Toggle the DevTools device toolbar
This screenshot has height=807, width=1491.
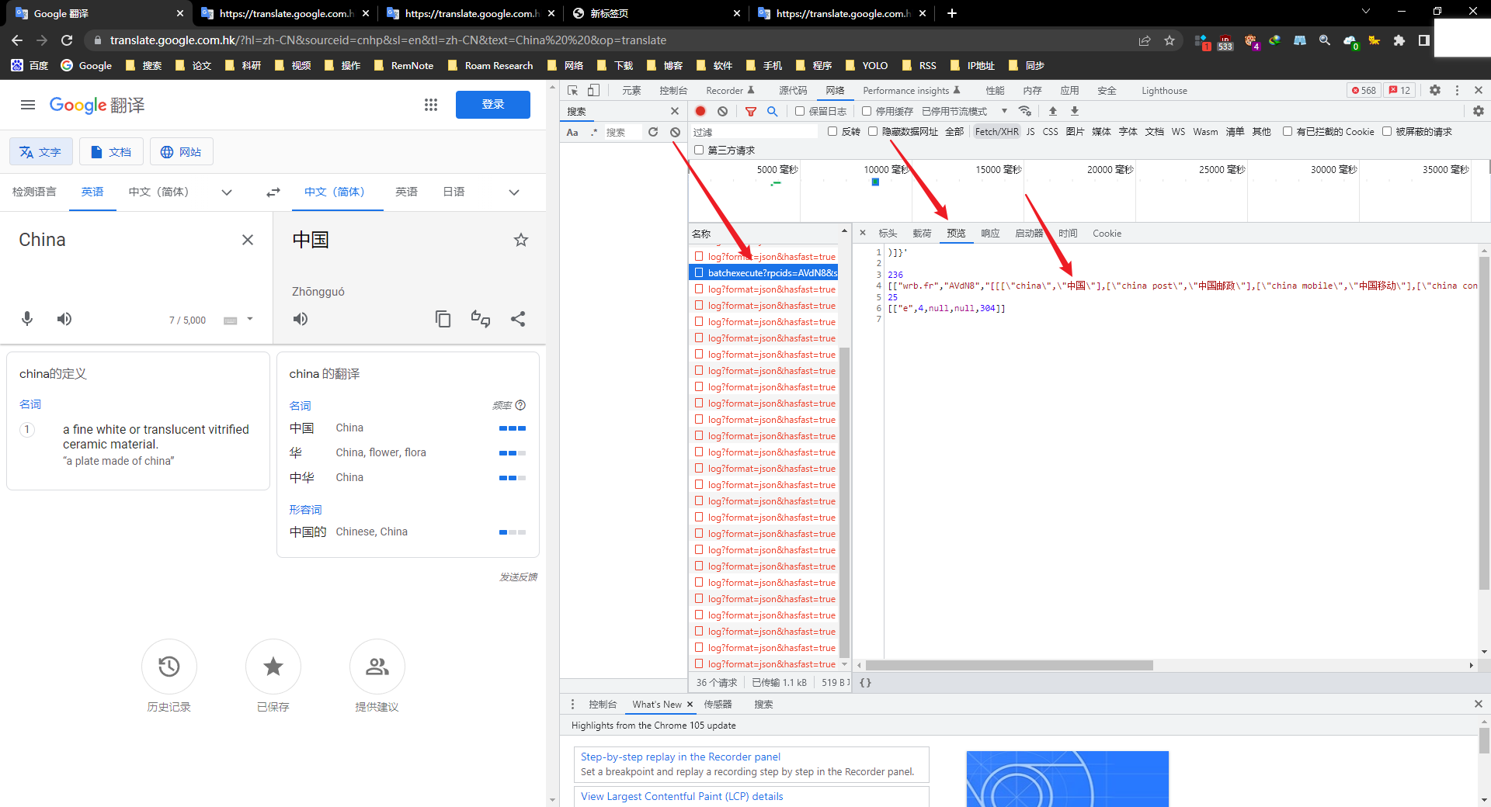tap(593, 90)
